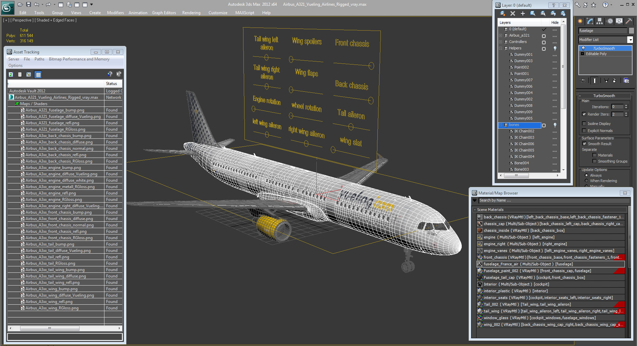This screenshot has height=346, width=637.
Task: Open the Hierarchy command panel tab
Action: point(600,21)
